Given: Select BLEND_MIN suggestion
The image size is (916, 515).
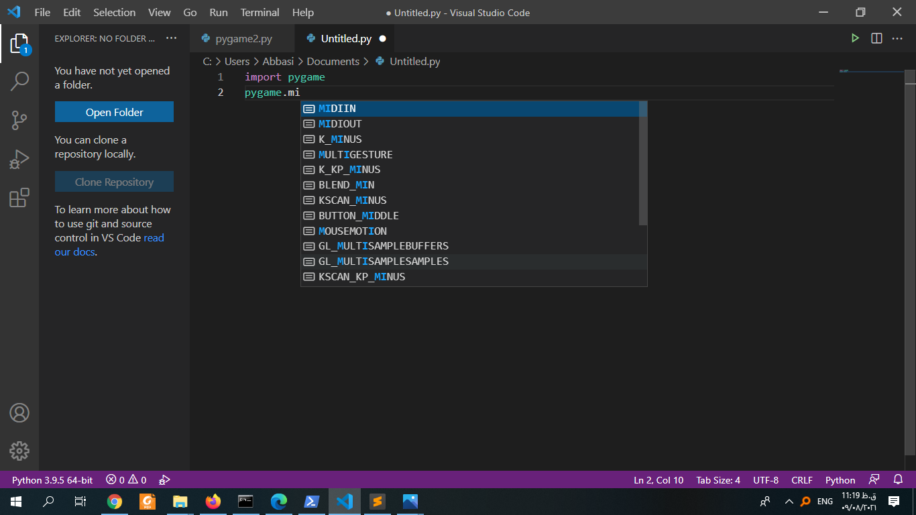Looking at the screenshot, I should (x=470, y=185).
